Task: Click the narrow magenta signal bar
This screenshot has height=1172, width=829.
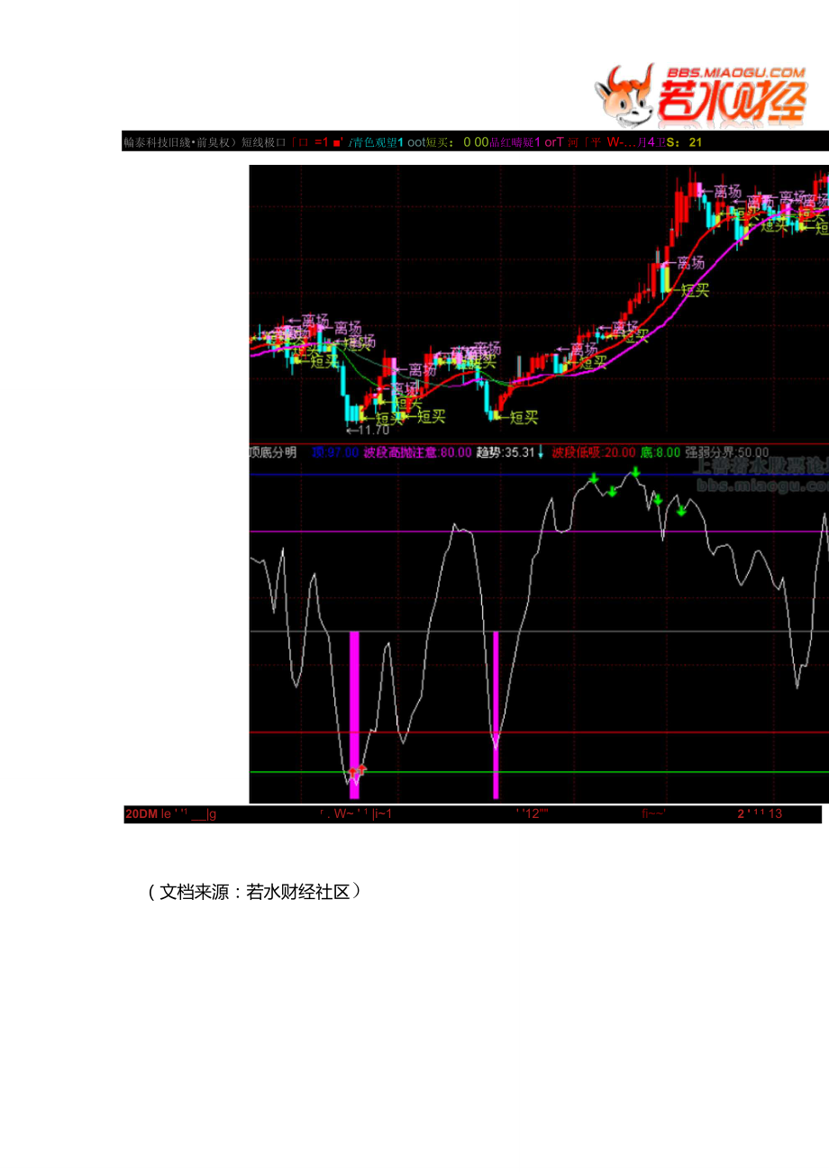Action: point(496,712)
